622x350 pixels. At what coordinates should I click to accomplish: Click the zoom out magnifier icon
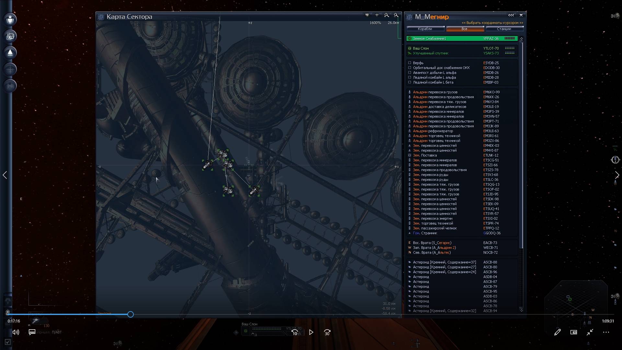(396, 15)
